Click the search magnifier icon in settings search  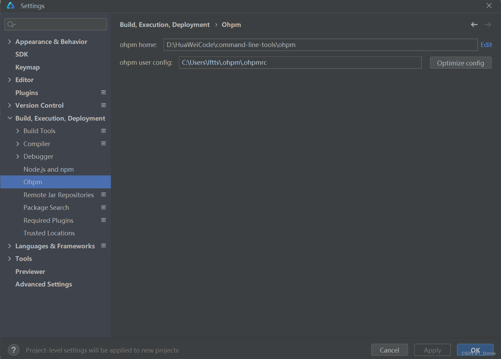(x=11, y=25)
